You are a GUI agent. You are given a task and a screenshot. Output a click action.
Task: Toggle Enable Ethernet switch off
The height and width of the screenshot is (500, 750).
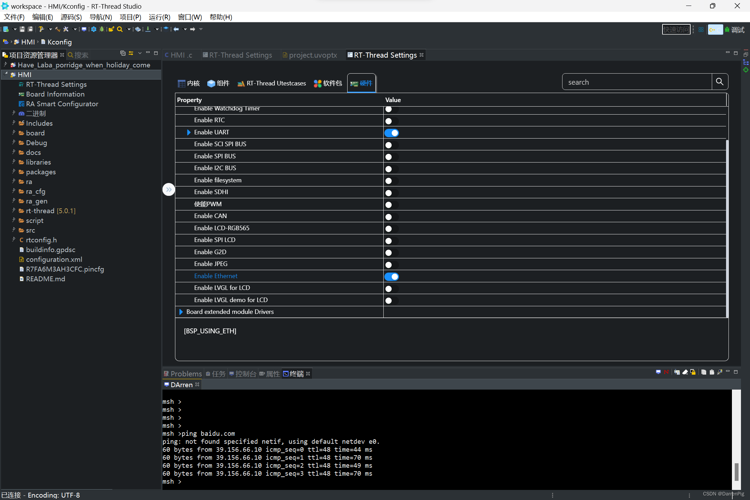point(392,276)
